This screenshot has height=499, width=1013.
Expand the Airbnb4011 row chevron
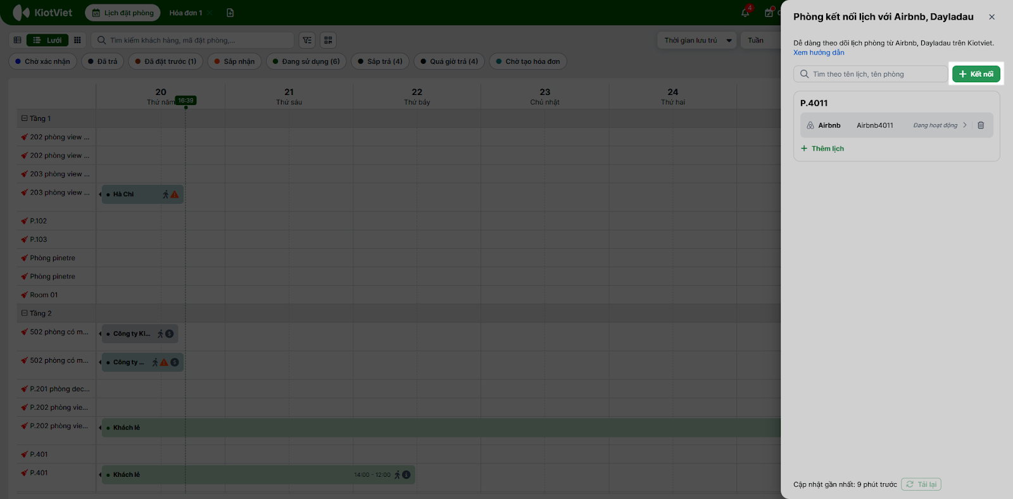click(965, 125)
